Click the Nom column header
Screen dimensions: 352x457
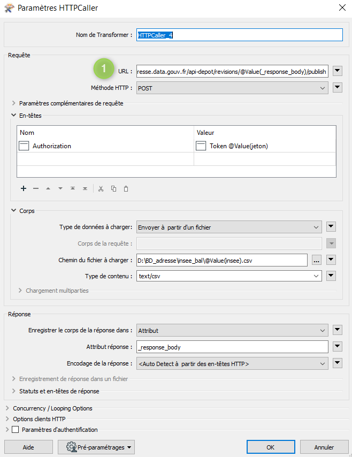point(105,133)
